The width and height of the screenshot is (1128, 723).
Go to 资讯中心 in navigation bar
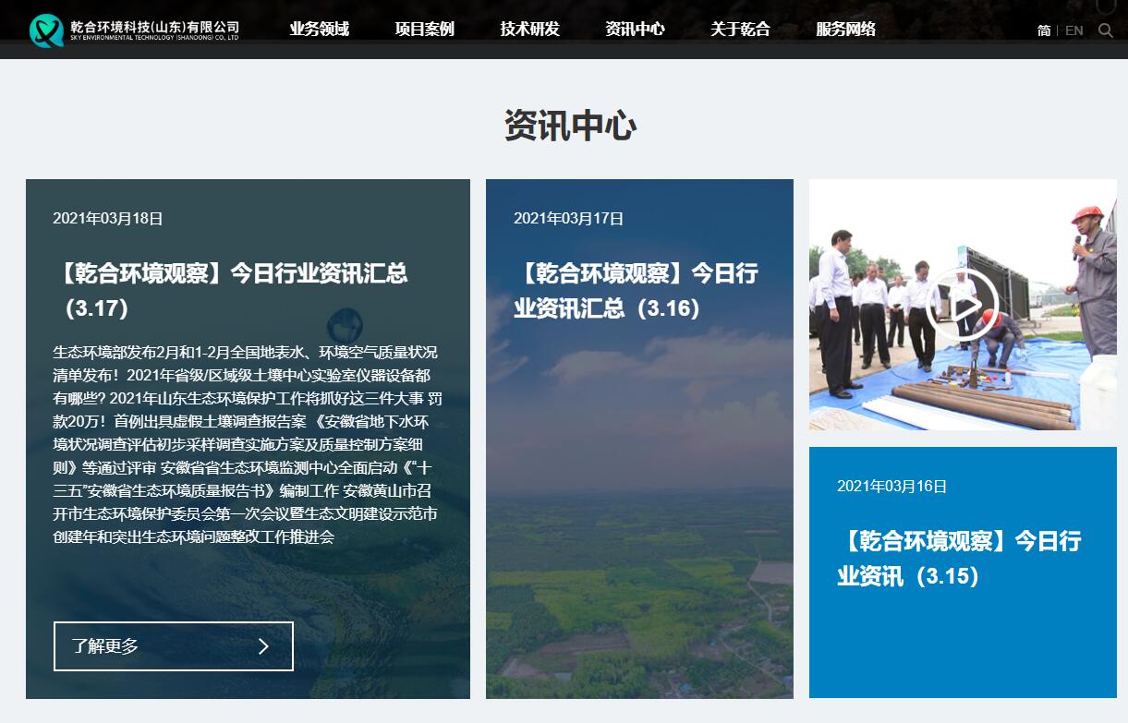click(635, 29)
